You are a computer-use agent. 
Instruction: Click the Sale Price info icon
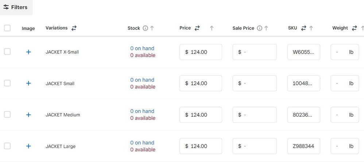pyautogui.click(x=259, y=28)
